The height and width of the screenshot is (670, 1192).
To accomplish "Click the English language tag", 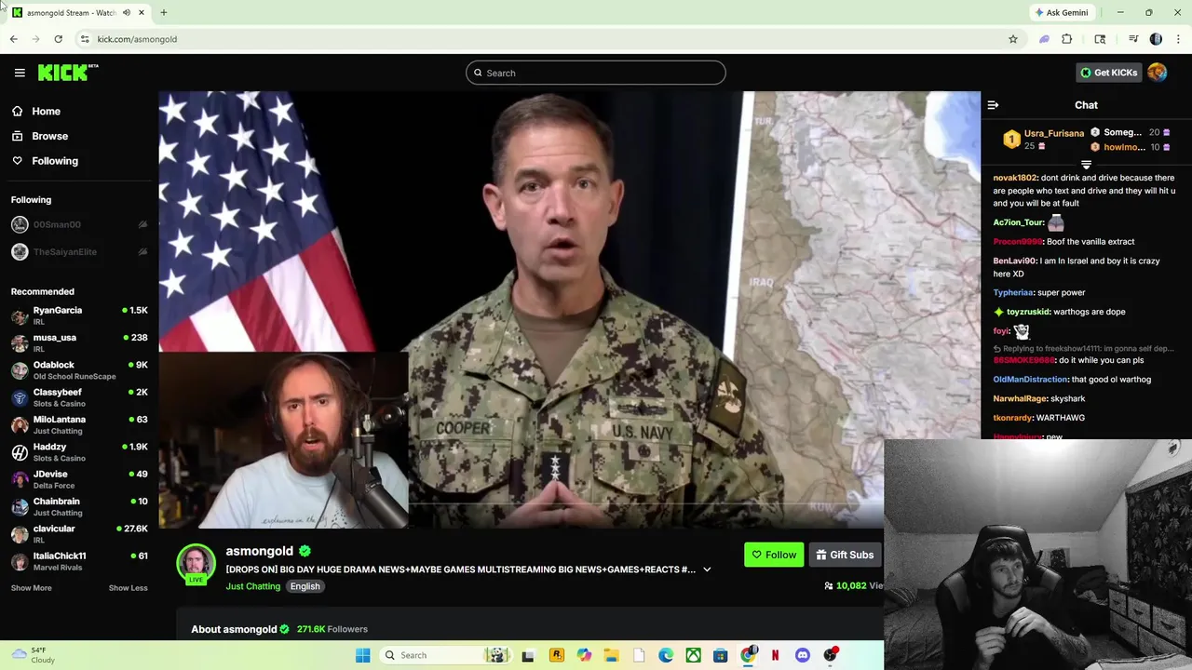I will click(x=305, y=586).
